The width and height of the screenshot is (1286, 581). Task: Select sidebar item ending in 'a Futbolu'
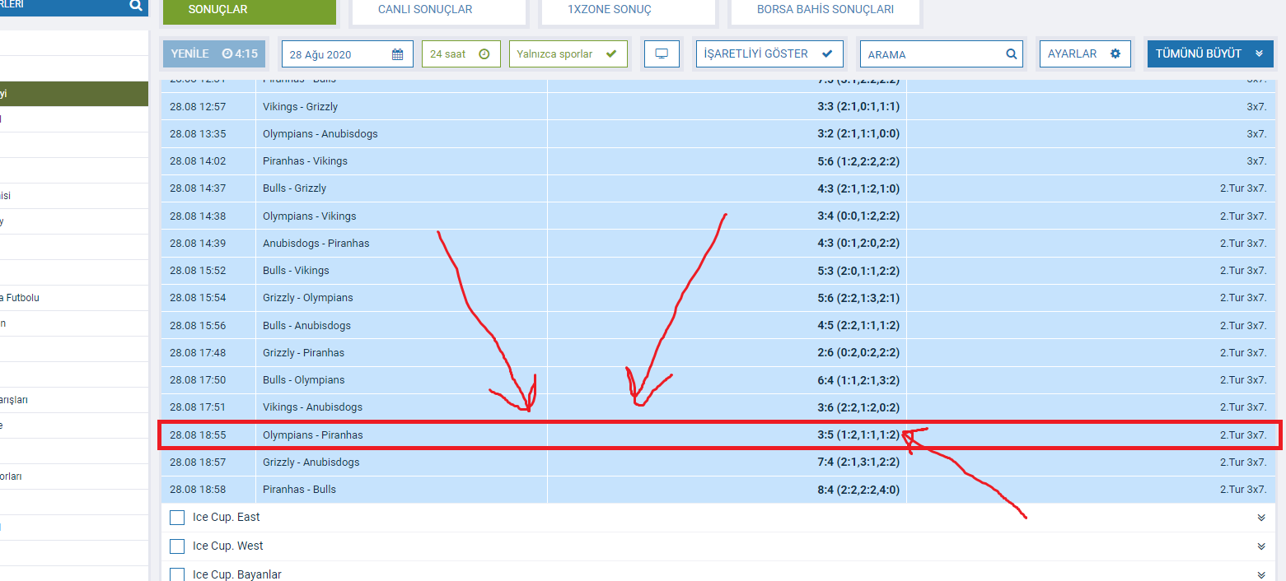point(74,298)
